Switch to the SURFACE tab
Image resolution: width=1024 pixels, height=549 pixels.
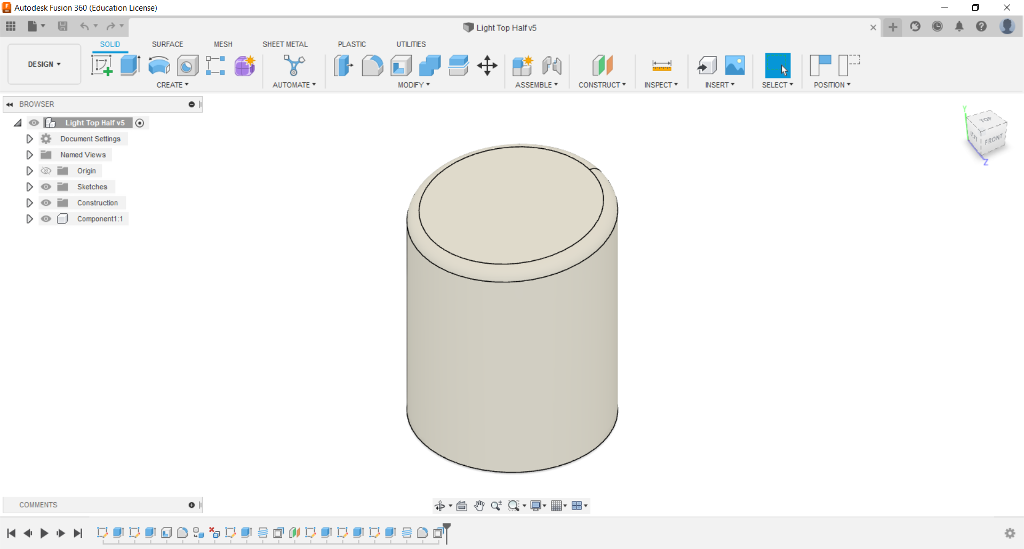tap(167, 44)
